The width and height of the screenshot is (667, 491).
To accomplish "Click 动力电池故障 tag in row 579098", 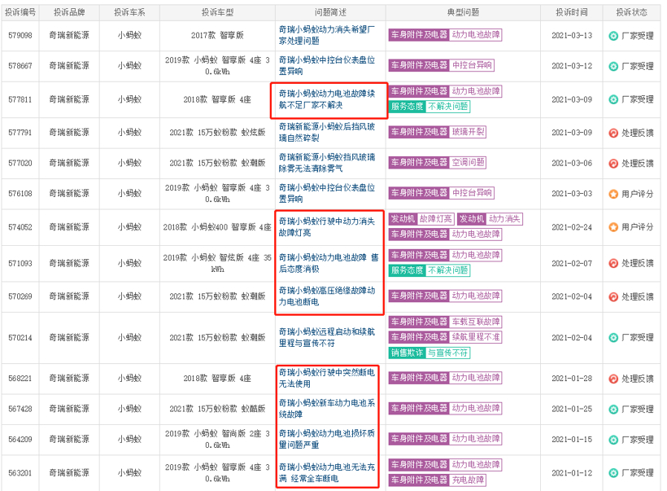I will click(x=476, y=35).
